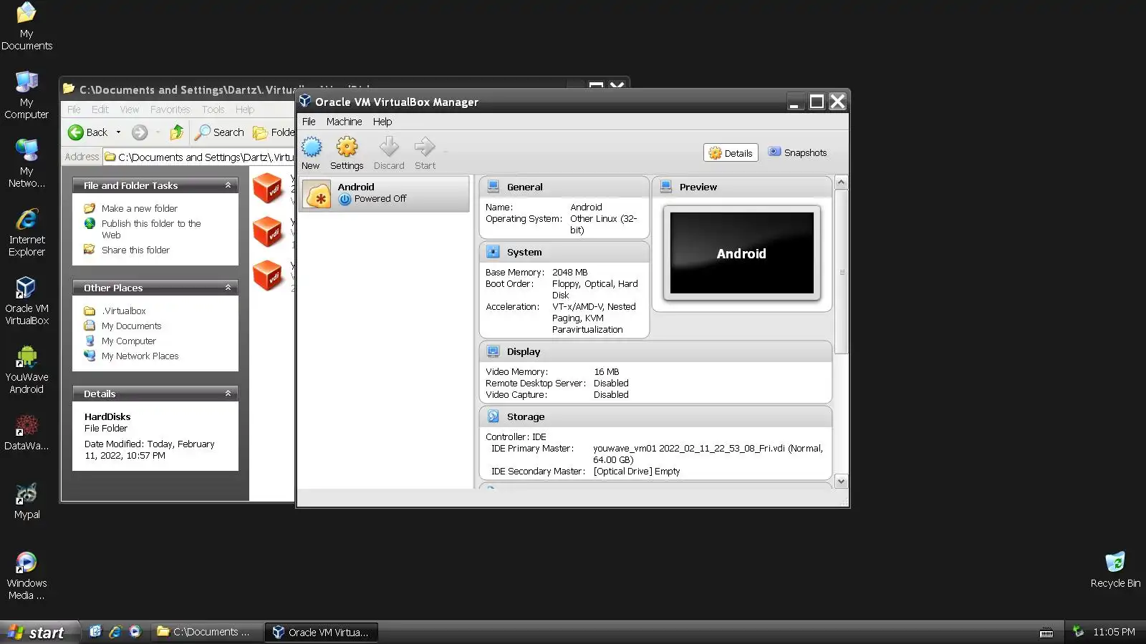This screenshot has height=644, width=1146.
Task: Switch to the Snapshots view button
Action: click(x=798, y=152)
